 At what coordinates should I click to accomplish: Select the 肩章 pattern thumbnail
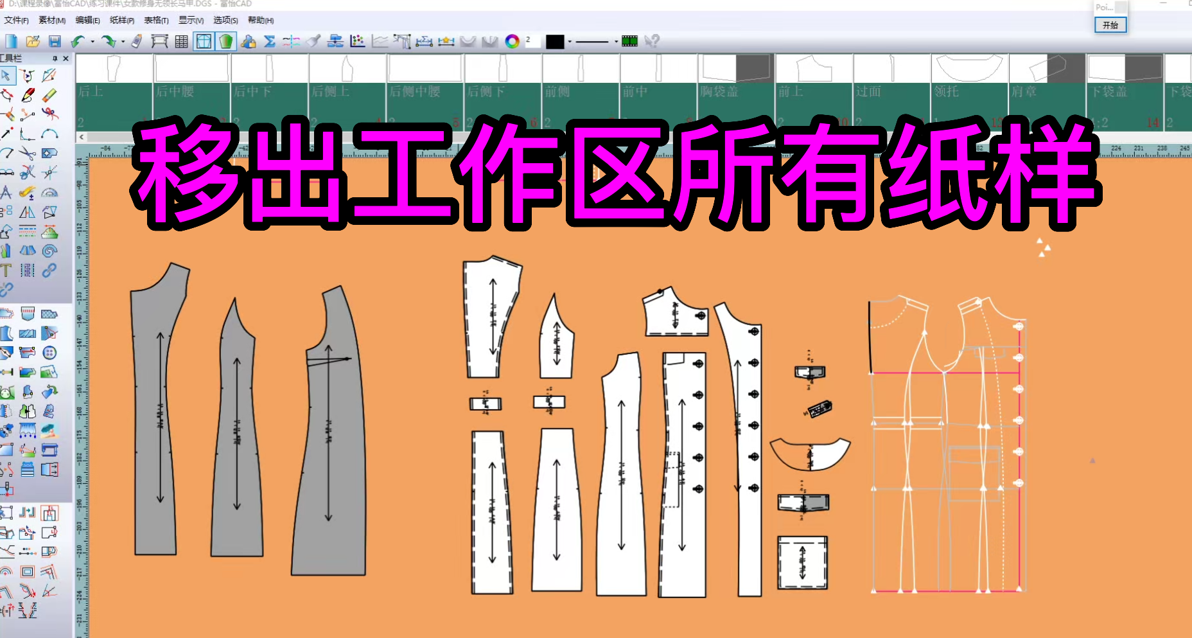tap(1047, 92)
